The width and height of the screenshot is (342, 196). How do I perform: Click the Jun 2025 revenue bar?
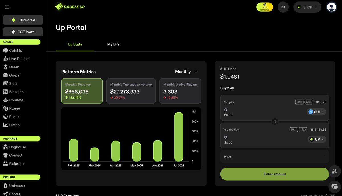tap(157, 151)
